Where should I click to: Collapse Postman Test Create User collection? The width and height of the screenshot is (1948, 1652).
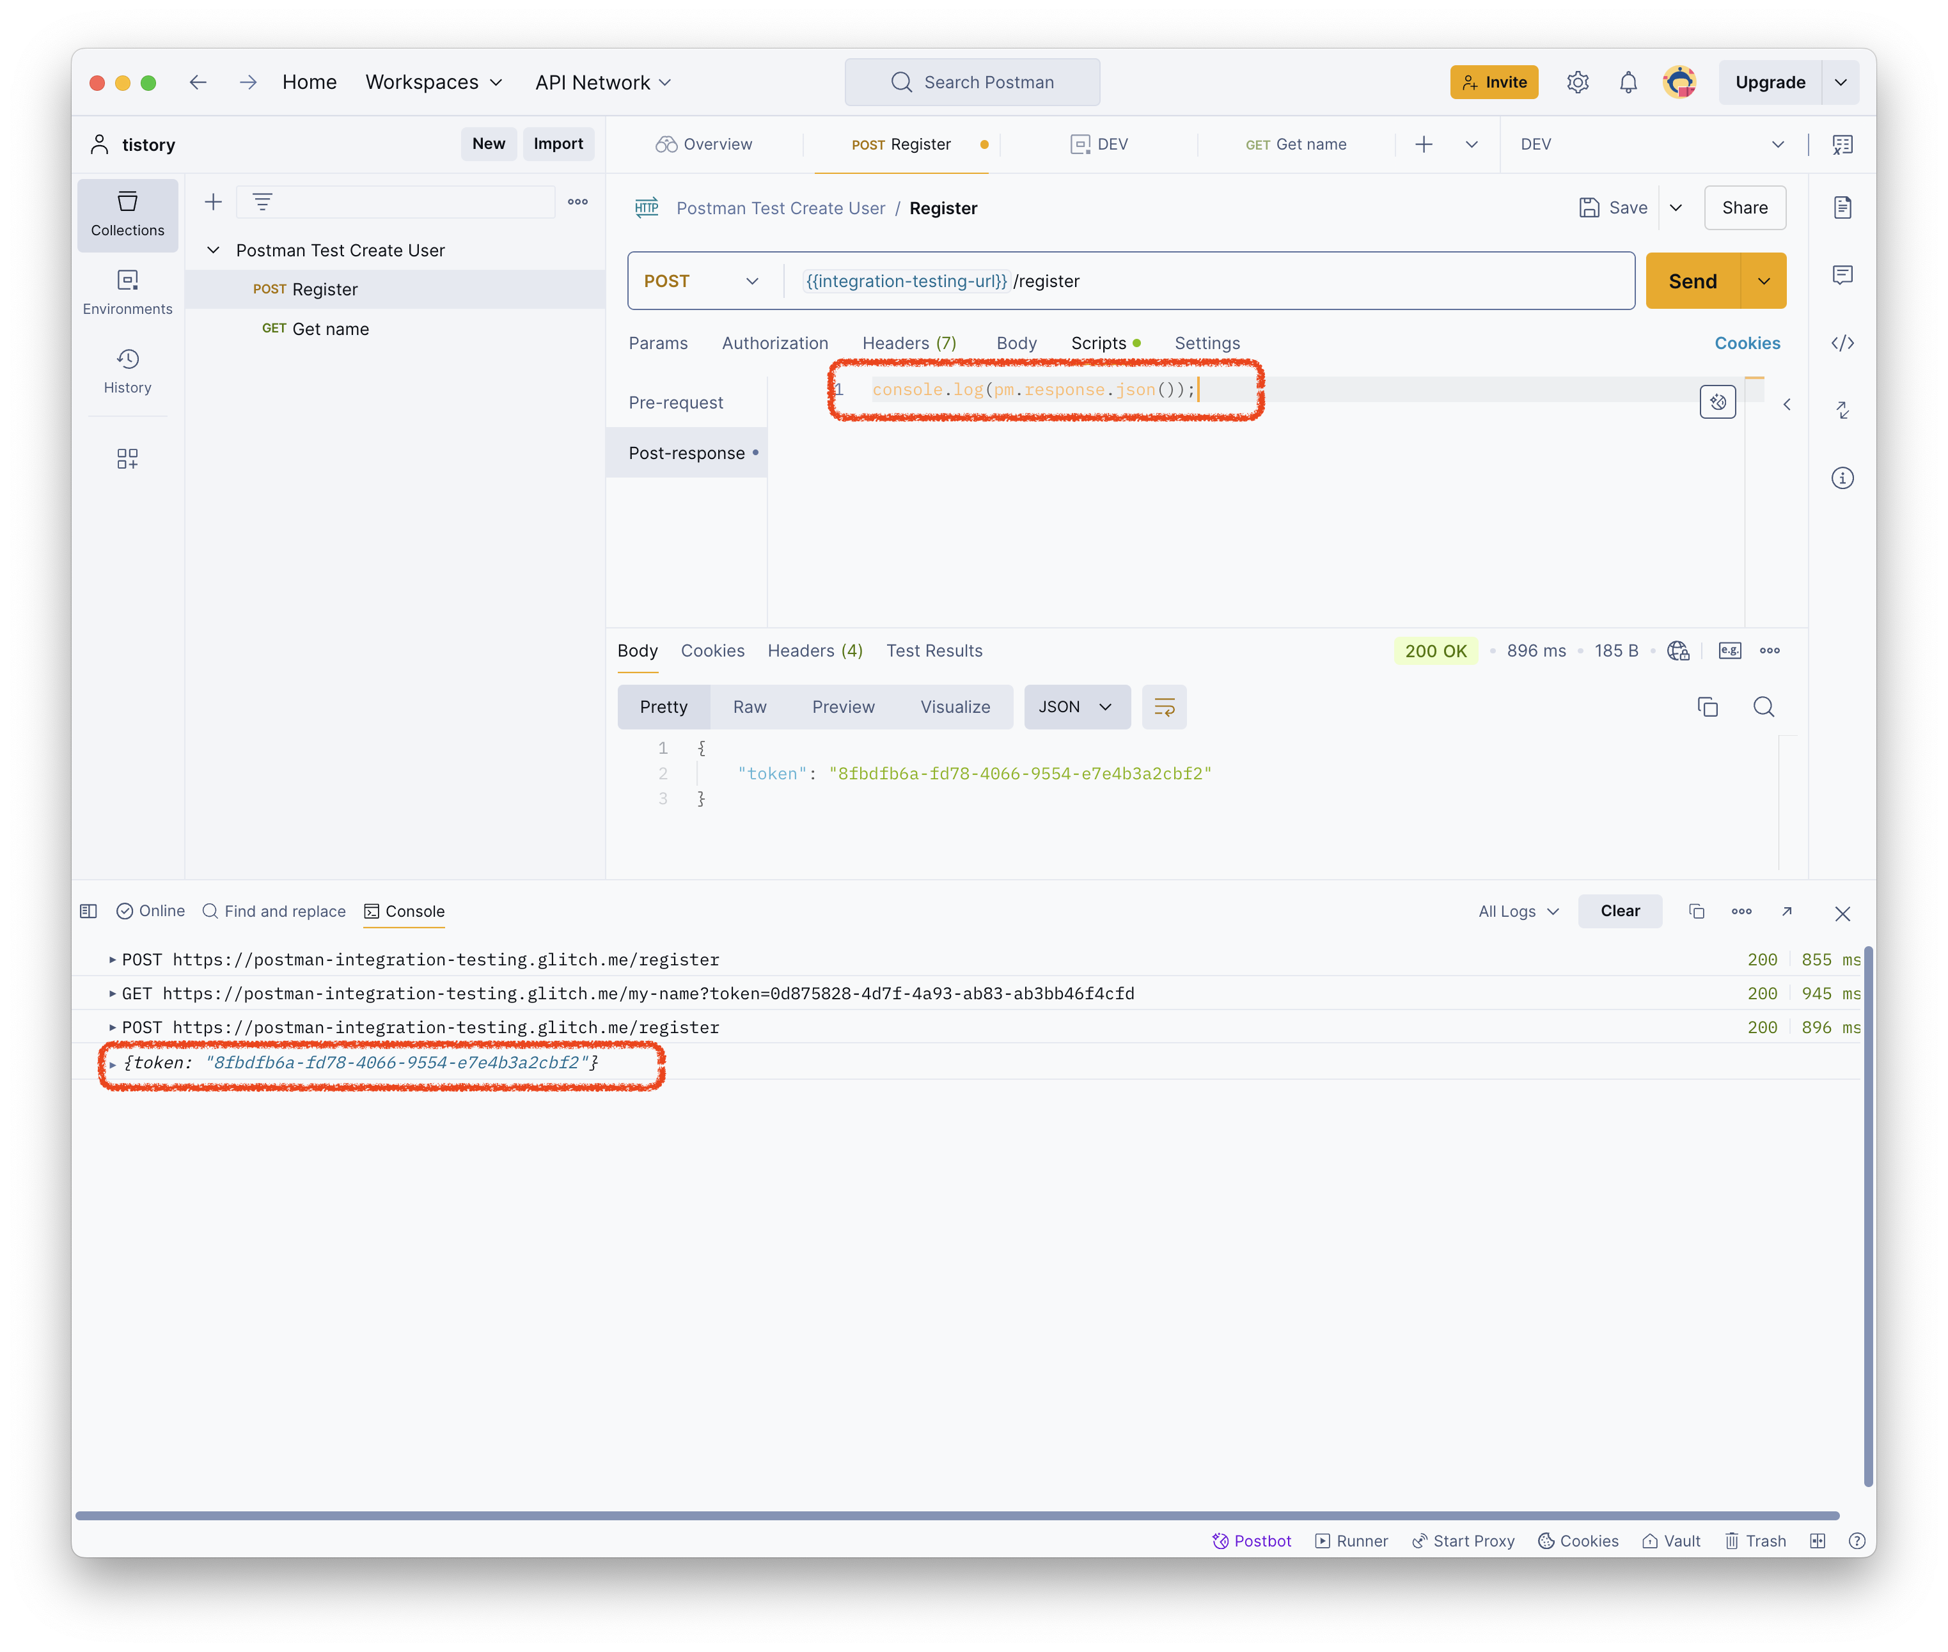tap(214, 250)
